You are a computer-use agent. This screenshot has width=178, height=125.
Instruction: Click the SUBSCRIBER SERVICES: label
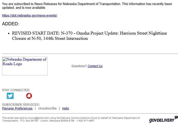[21, 105]
